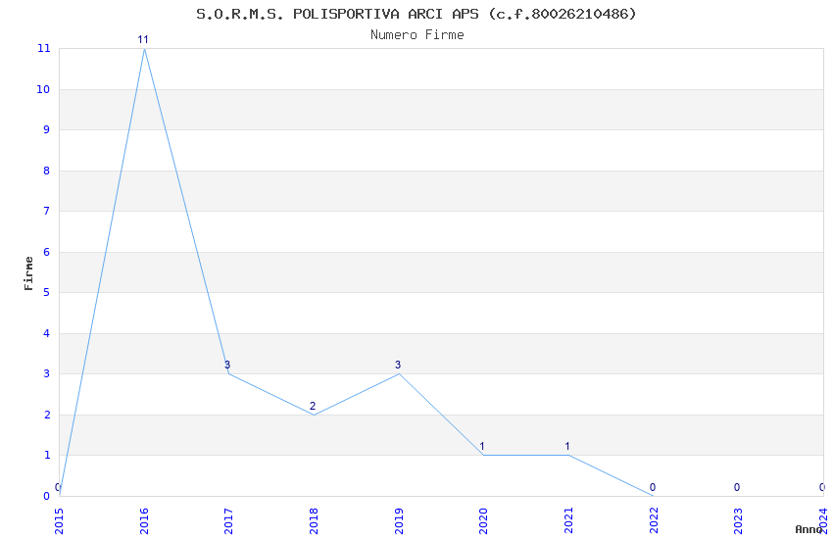This screenshot has width=833, height=539.
Task: Click the y-axis tick value 4
Action: coord(47,333)
